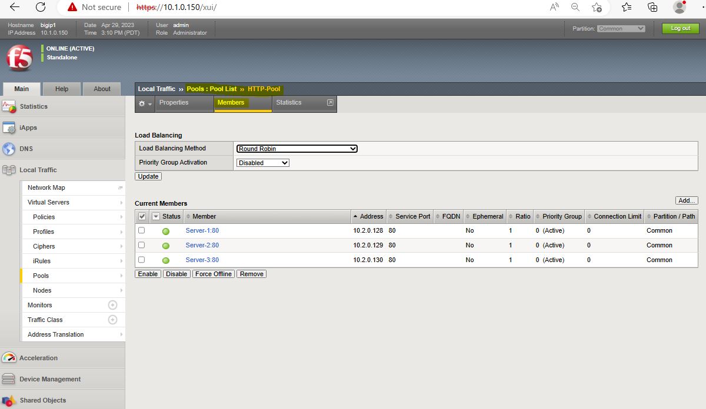Open the gear settings menu in tab bar

point(144,103)
